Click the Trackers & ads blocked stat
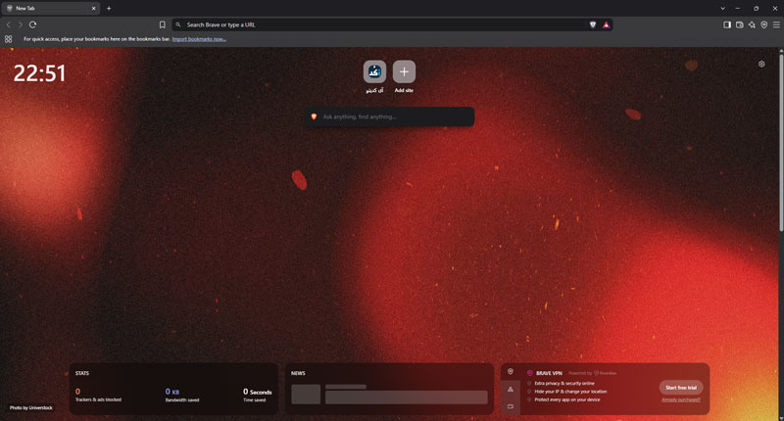This screenshot has height=421, width=784. (x=98, y=395)
